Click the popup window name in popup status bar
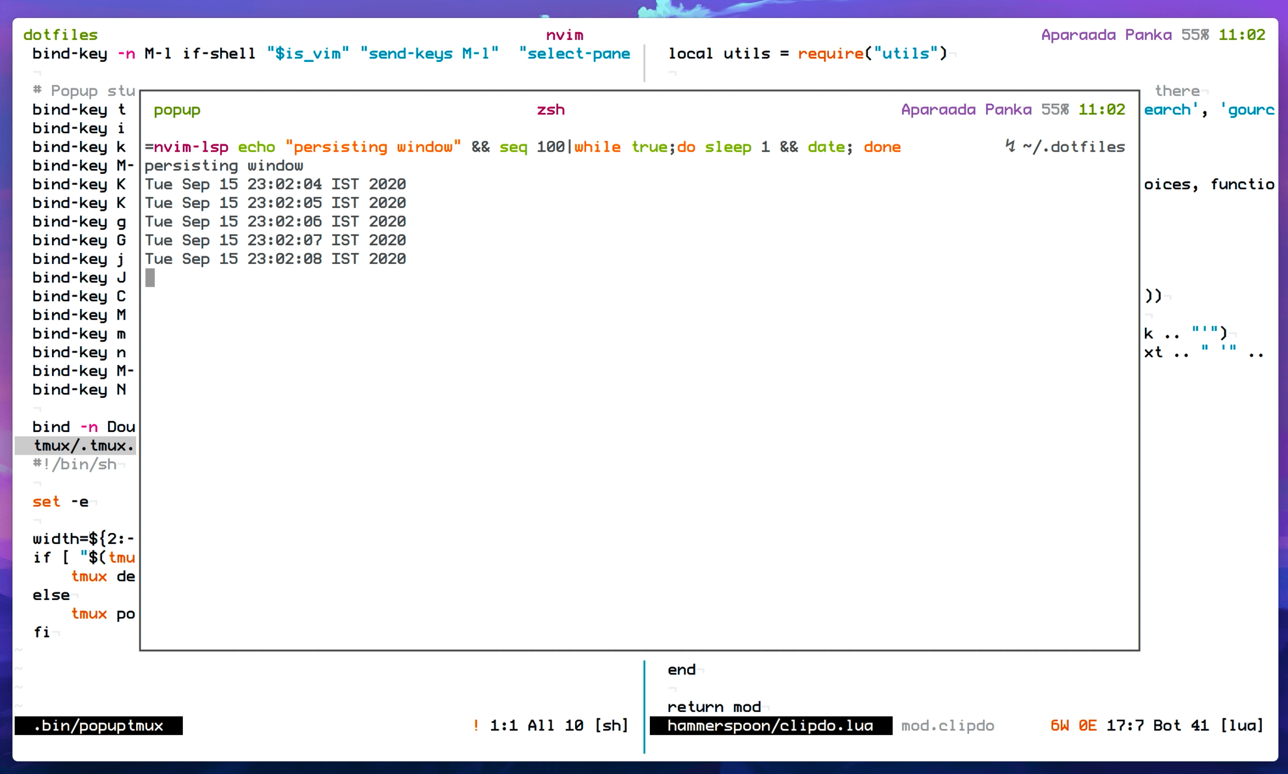The width and height of the screenshot is (1288, 774). click(x=176, y=109)
